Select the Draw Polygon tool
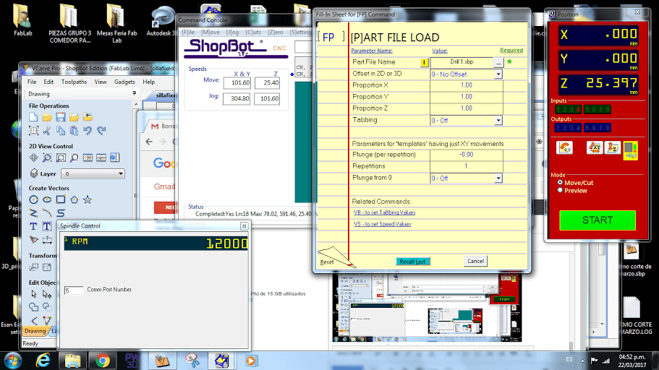Screen dimensions: 659x370 point(74,199)
